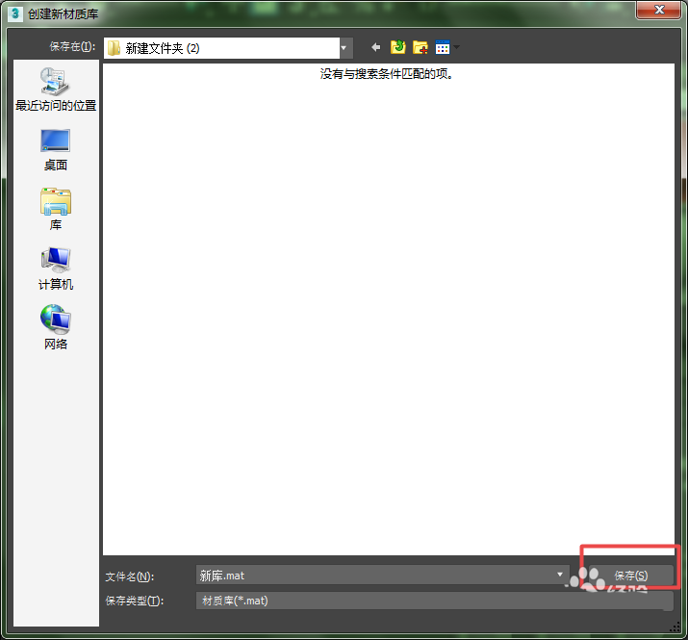This screenshot has width=688, height=640.
Task: Go back to the previous folder
Action: click(375, 47)
